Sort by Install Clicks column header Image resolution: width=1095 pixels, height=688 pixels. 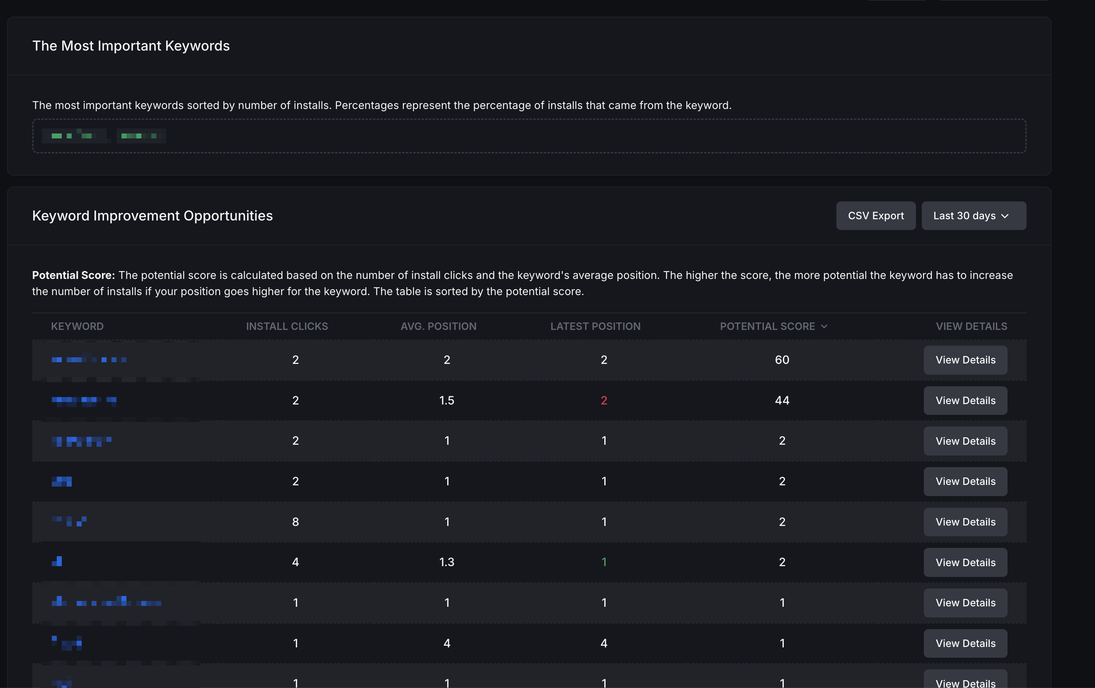coord(287,326)
